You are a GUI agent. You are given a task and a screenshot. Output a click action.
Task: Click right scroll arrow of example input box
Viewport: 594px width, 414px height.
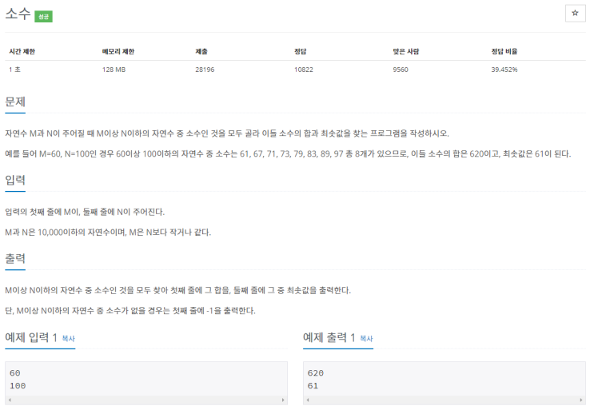click(x=283, y=400)
